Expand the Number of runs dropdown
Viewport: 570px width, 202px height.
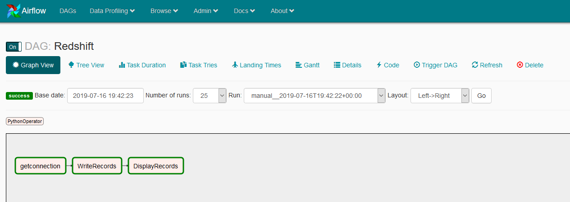pyautogui.click(x=222, y=96)
